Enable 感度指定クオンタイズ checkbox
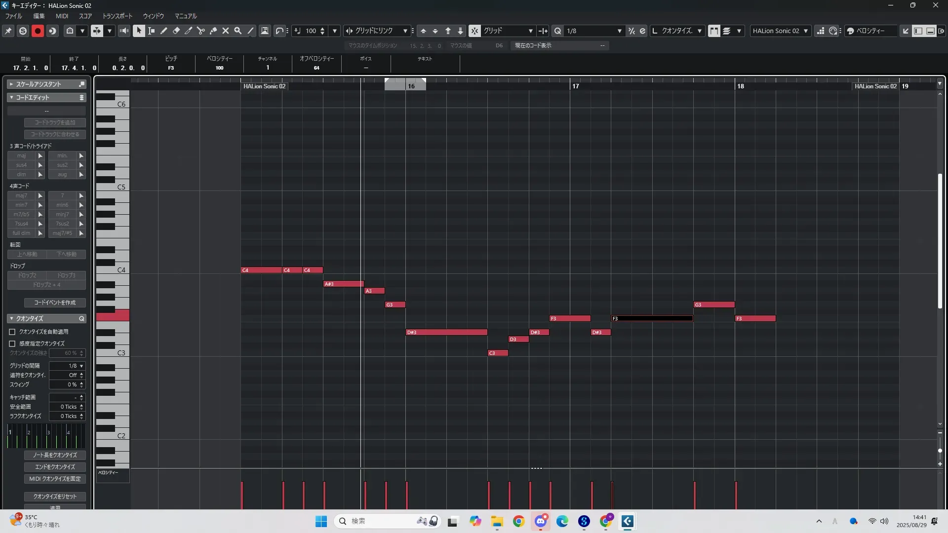The height and width of the screenshot is (533, 948). click(12, 343)
